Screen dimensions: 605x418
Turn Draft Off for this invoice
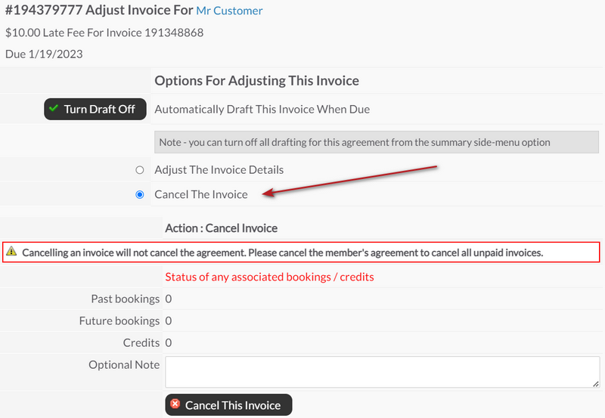click(x=95, y=109)
